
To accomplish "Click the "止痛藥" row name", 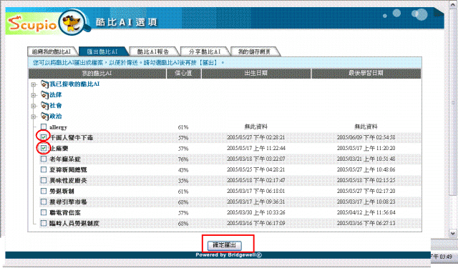I will (59, 149).
